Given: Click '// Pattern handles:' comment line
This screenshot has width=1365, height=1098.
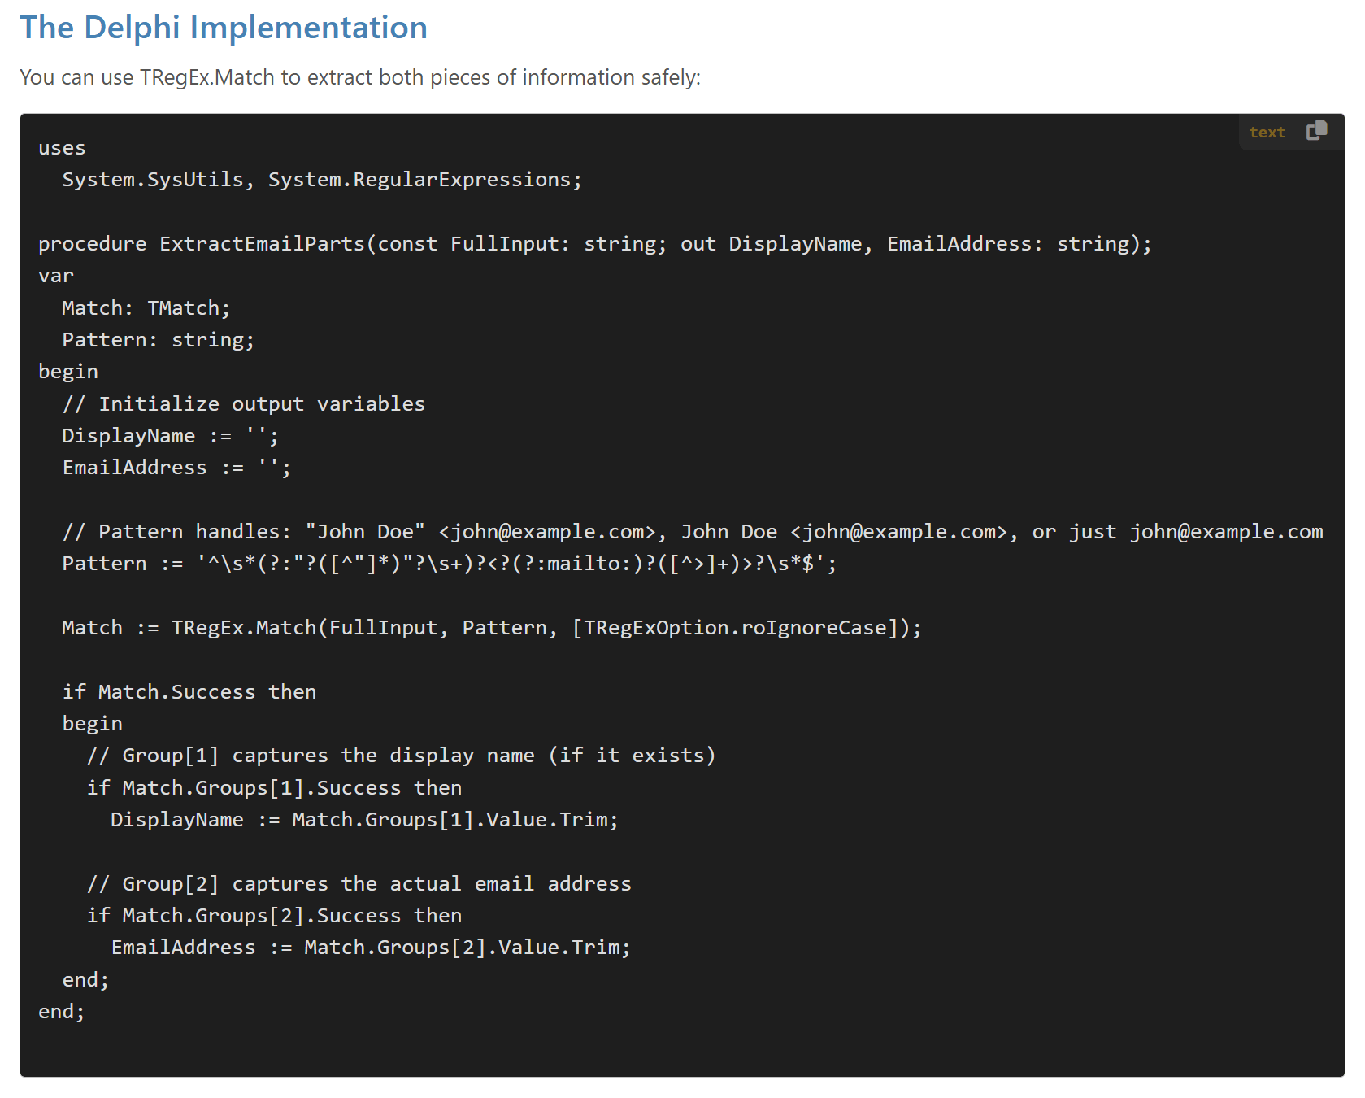Looking at the screenshot, I should tap(693, 532).
